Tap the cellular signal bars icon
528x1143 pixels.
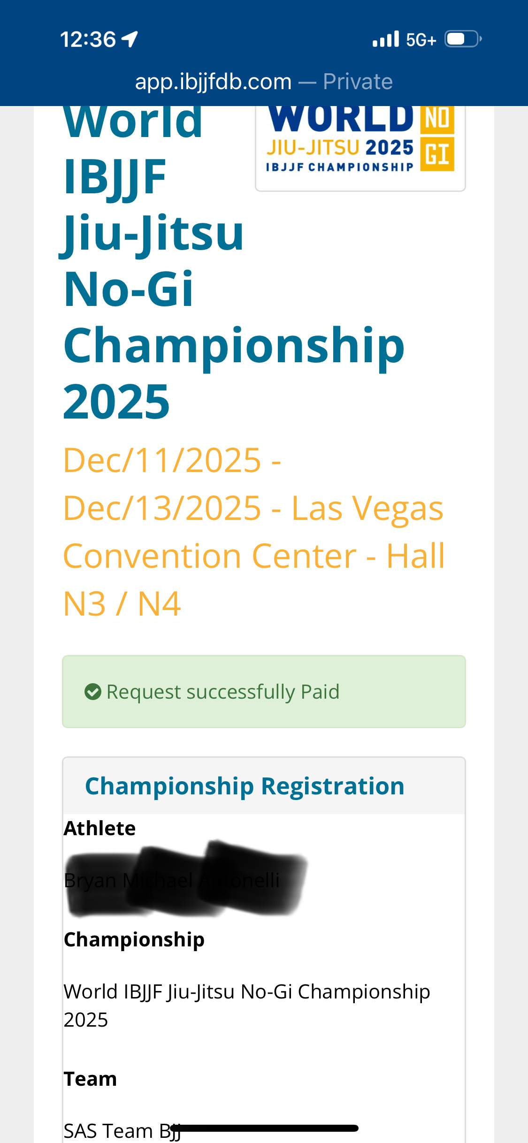(x=385, y=39)
